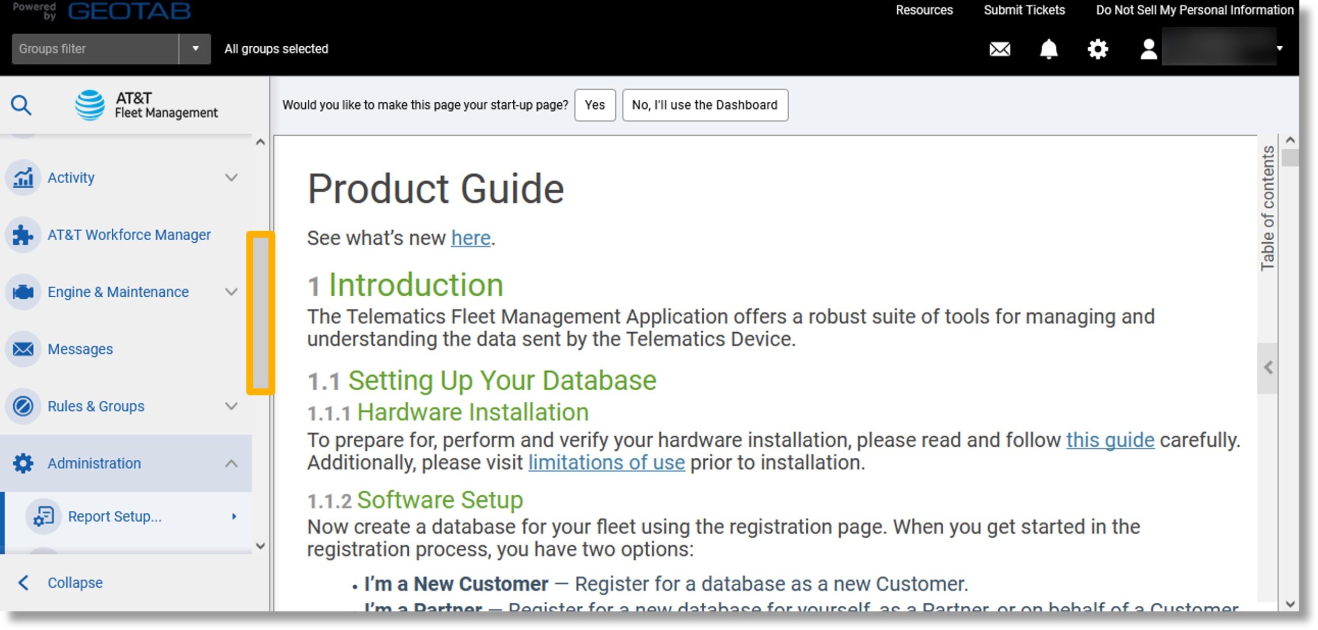Click the 'here' link for what's new
This screenshot has height=630, width=1318.
click(x=472, y=238)
